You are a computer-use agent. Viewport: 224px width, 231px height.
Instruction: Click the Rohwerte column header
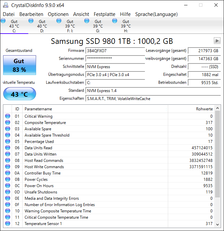point(191,109)
